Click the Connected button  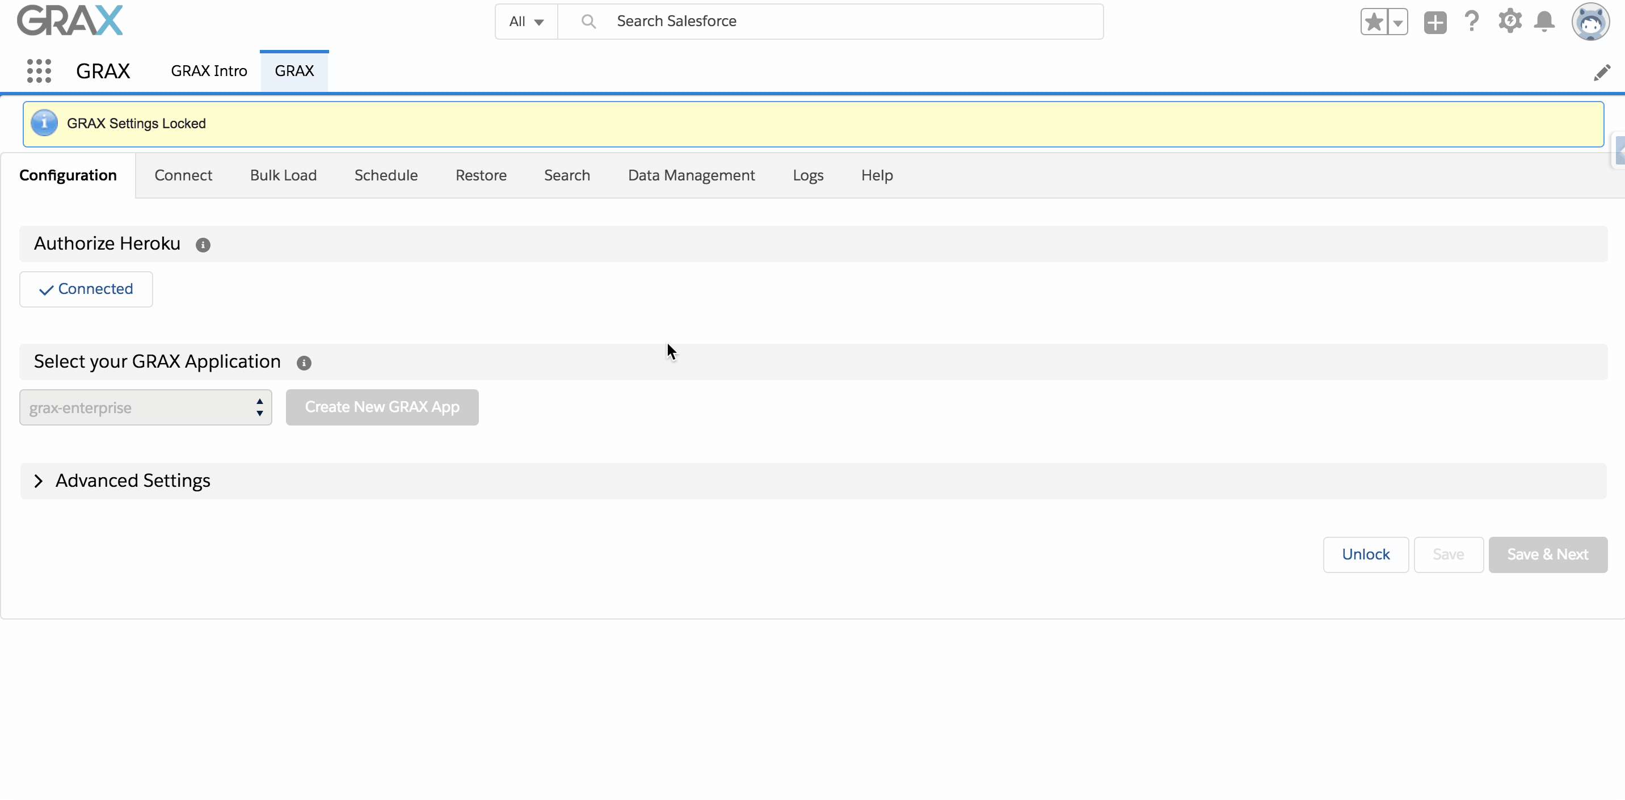coord(86,289)
